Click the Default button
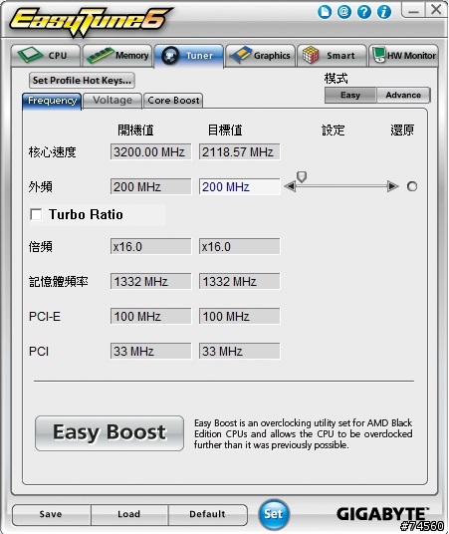This screenshot has height=534, width=449. (x=207, y=514)
